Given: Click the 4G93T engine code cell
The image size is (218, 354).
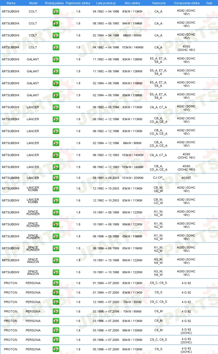Looking at the screenshot, I should coord(186,178).
